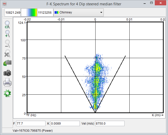This screenshot has height=135, width=168.
Task: Print the F-K spectrum display
Action: pyautogui.click(x=7, y=82)
